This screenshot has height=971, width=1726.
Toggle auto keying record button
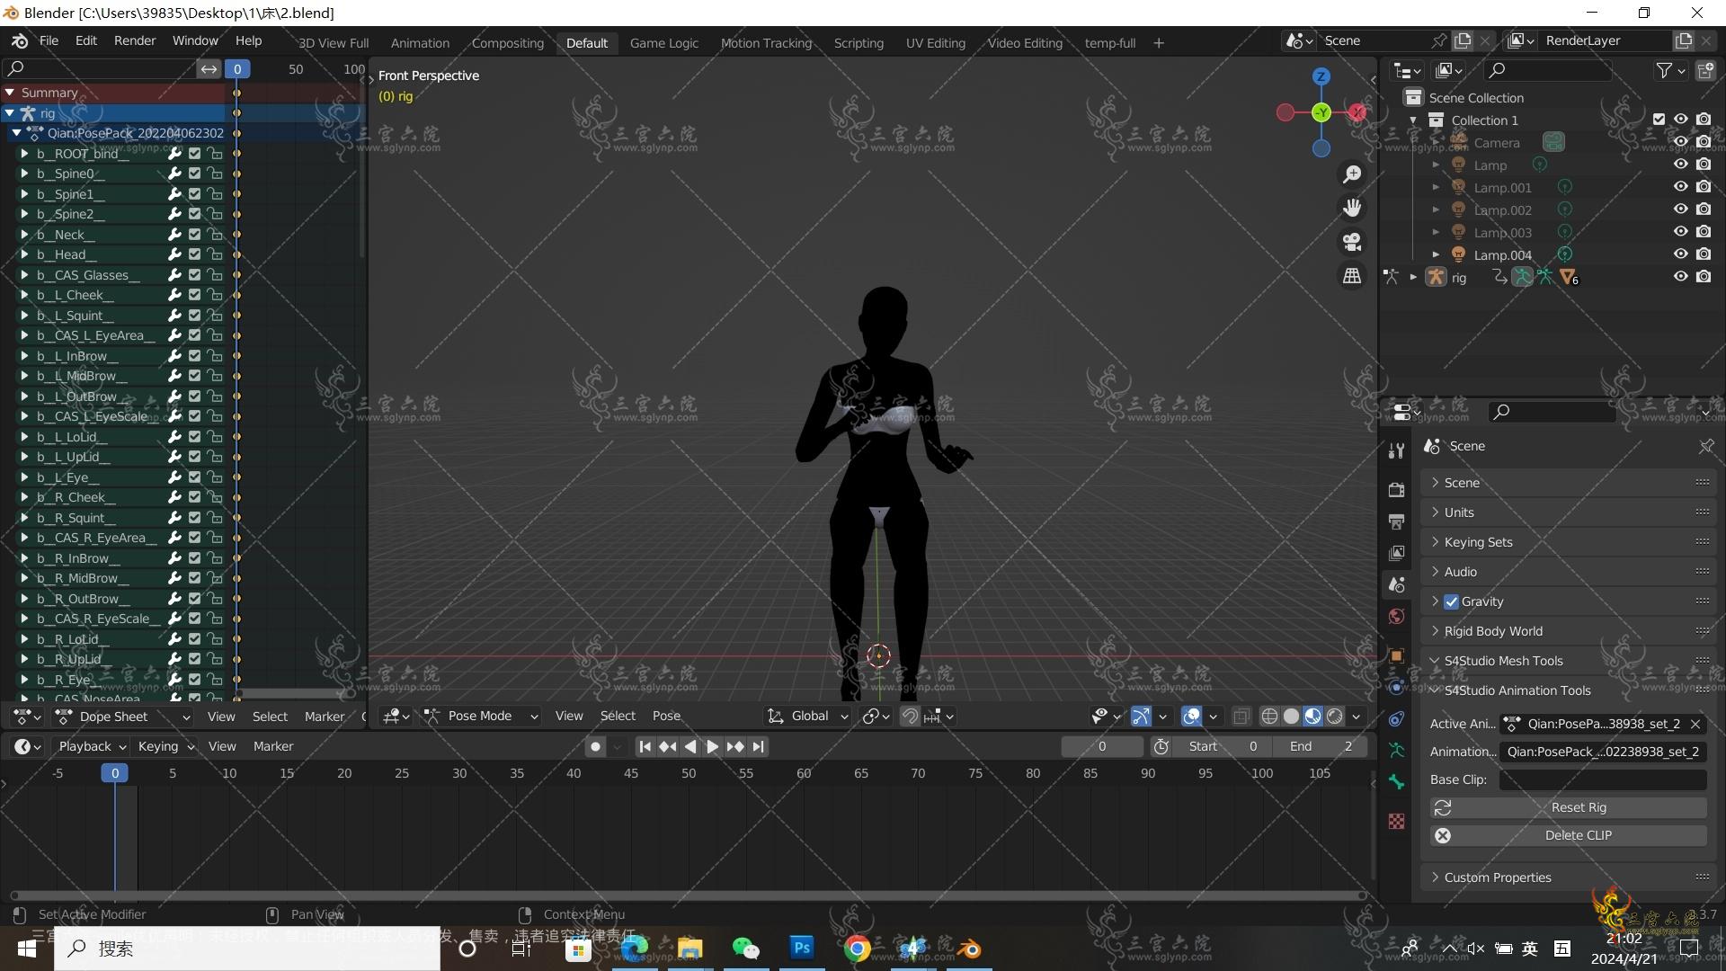(595, 746)
